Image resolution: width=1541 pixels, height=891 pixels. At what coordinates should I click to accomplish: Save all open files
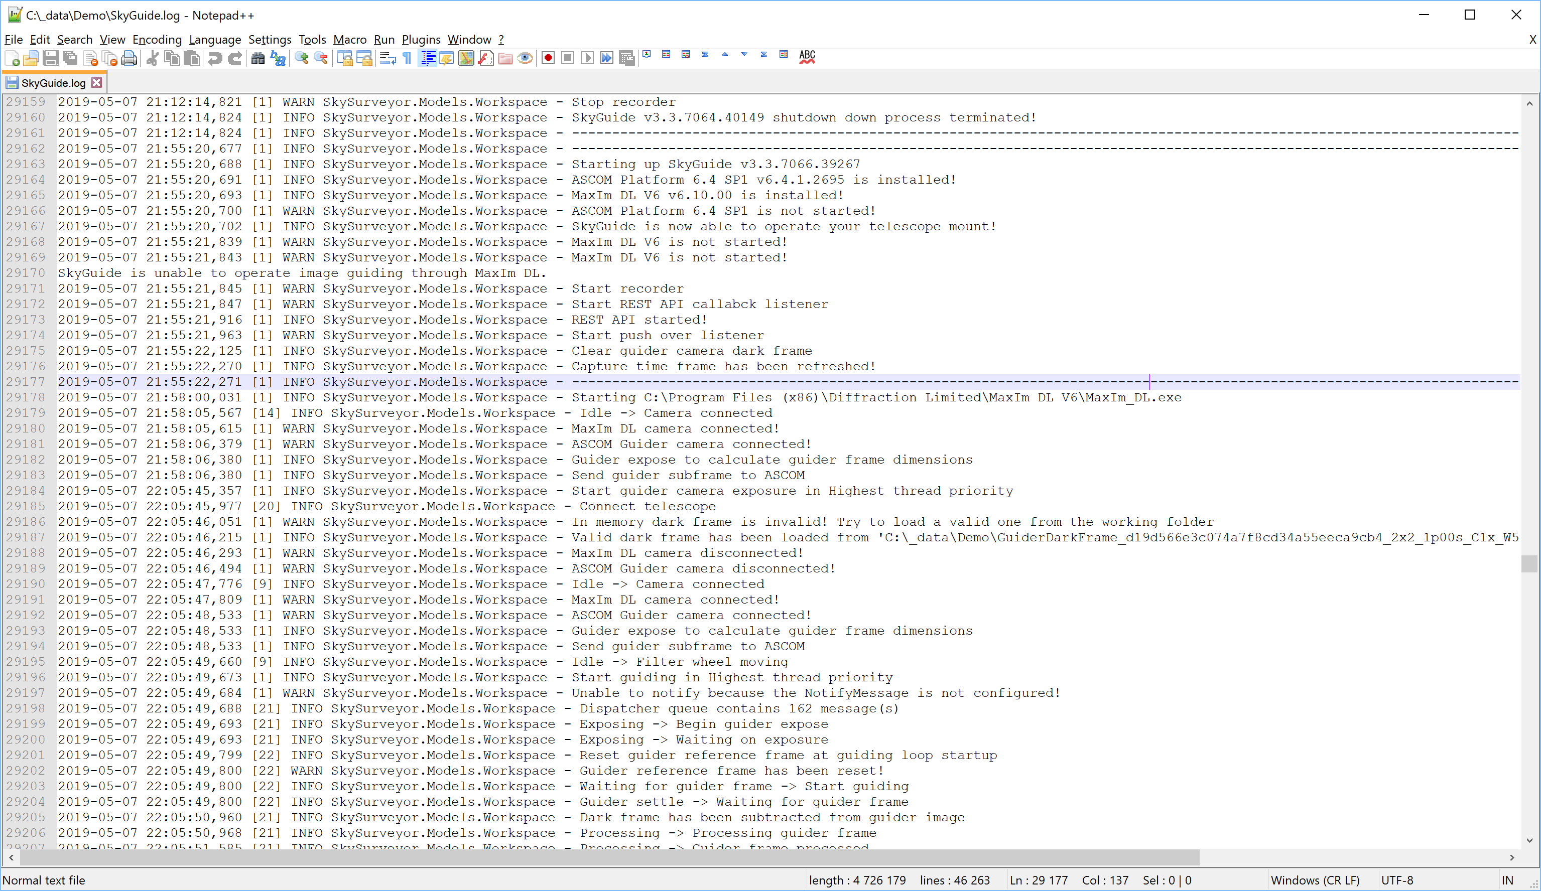(70, 59)
